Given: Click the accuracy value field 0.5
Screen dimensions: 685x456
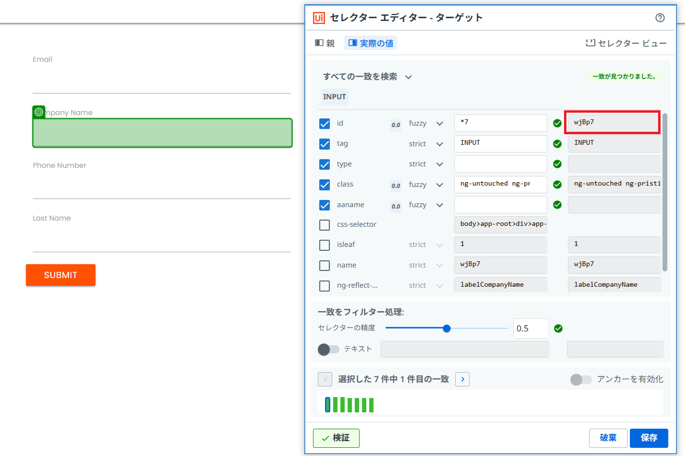Looking at the screenshot, I should tap(531, 328).
